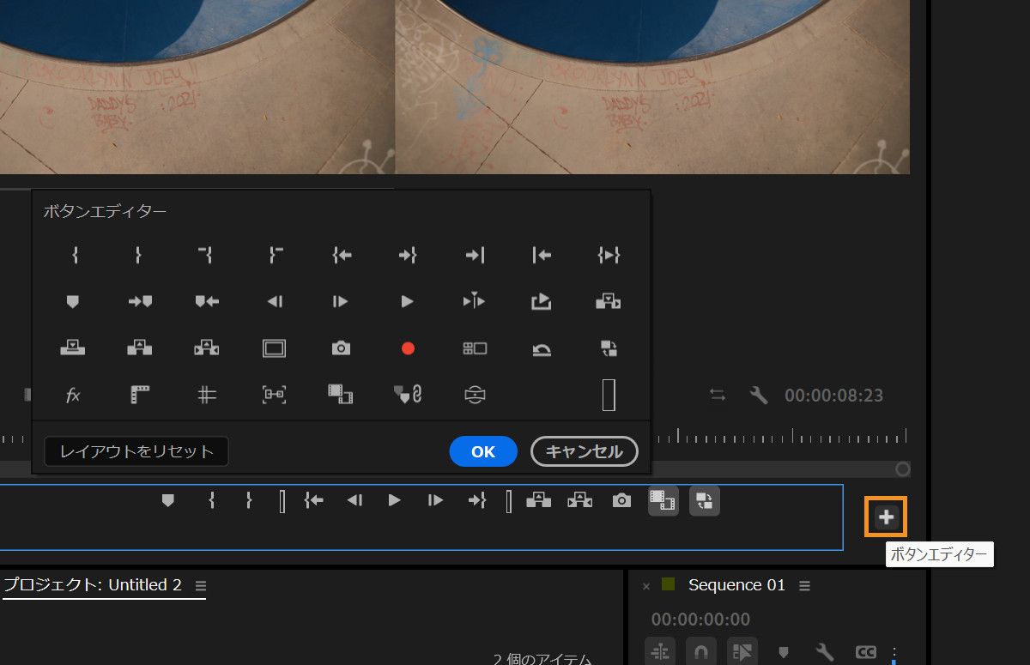The image size is (1030, 665).
Task: Pick Step Forward icon in button editor
Action: point(341,301)
